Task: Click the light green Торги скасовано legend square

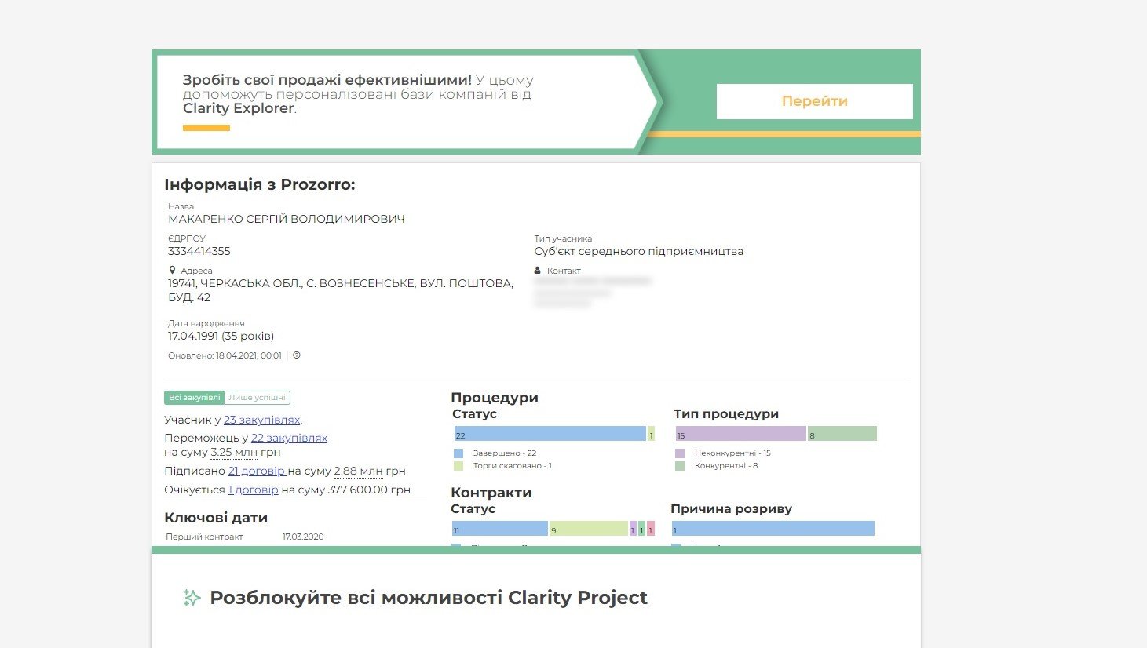Action: [x=458, y=466]
